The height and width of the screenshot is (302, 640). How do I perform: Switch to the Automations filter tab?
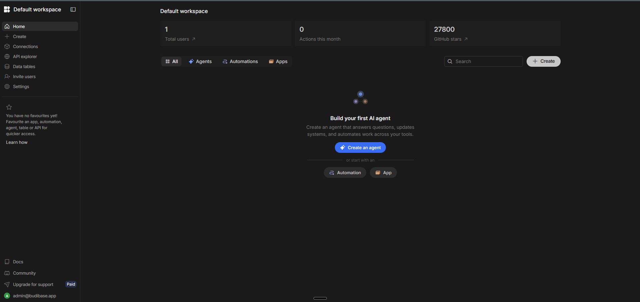[240, 61]
